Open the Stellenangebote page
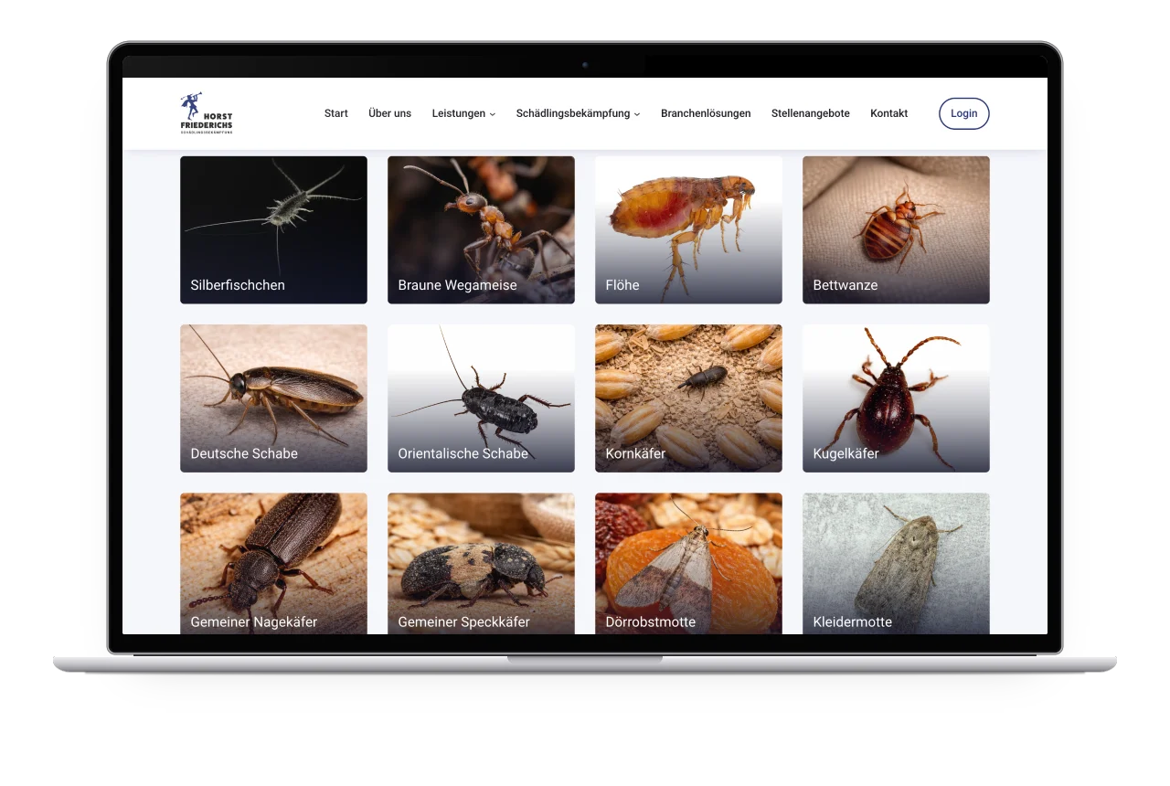This screenshot has height=786, width=1170. click(811, 113)
